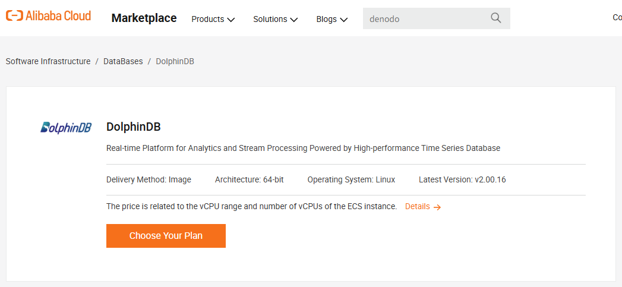Click the DataBases breadcrumb
This screenshot has width=622, height=287.
pos(123,62)
